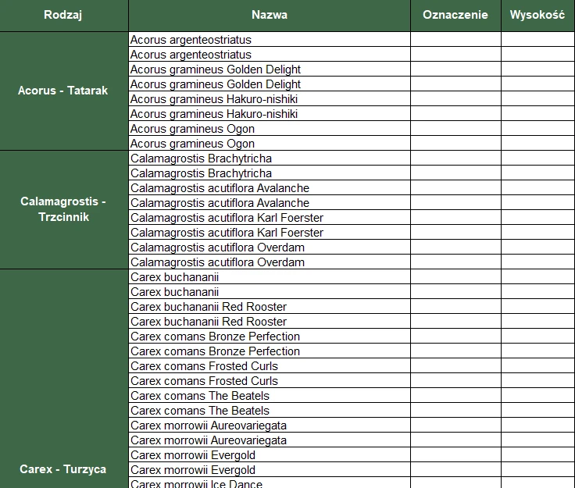Select the Calamagrostis - Trzcinnik genus cell
The width and height of the screenshot is (575, 488).
(x=64, y=209)
